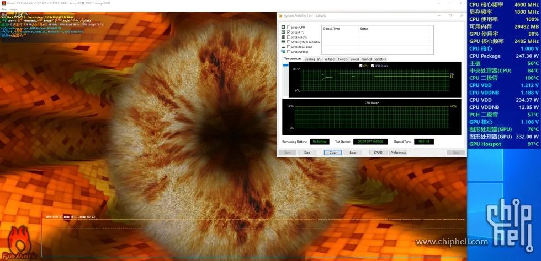Viewport: 541px width, 261px height.
Task: Click the CPU chip icon beside Stress CPU
Action: (x=283, y=27)
